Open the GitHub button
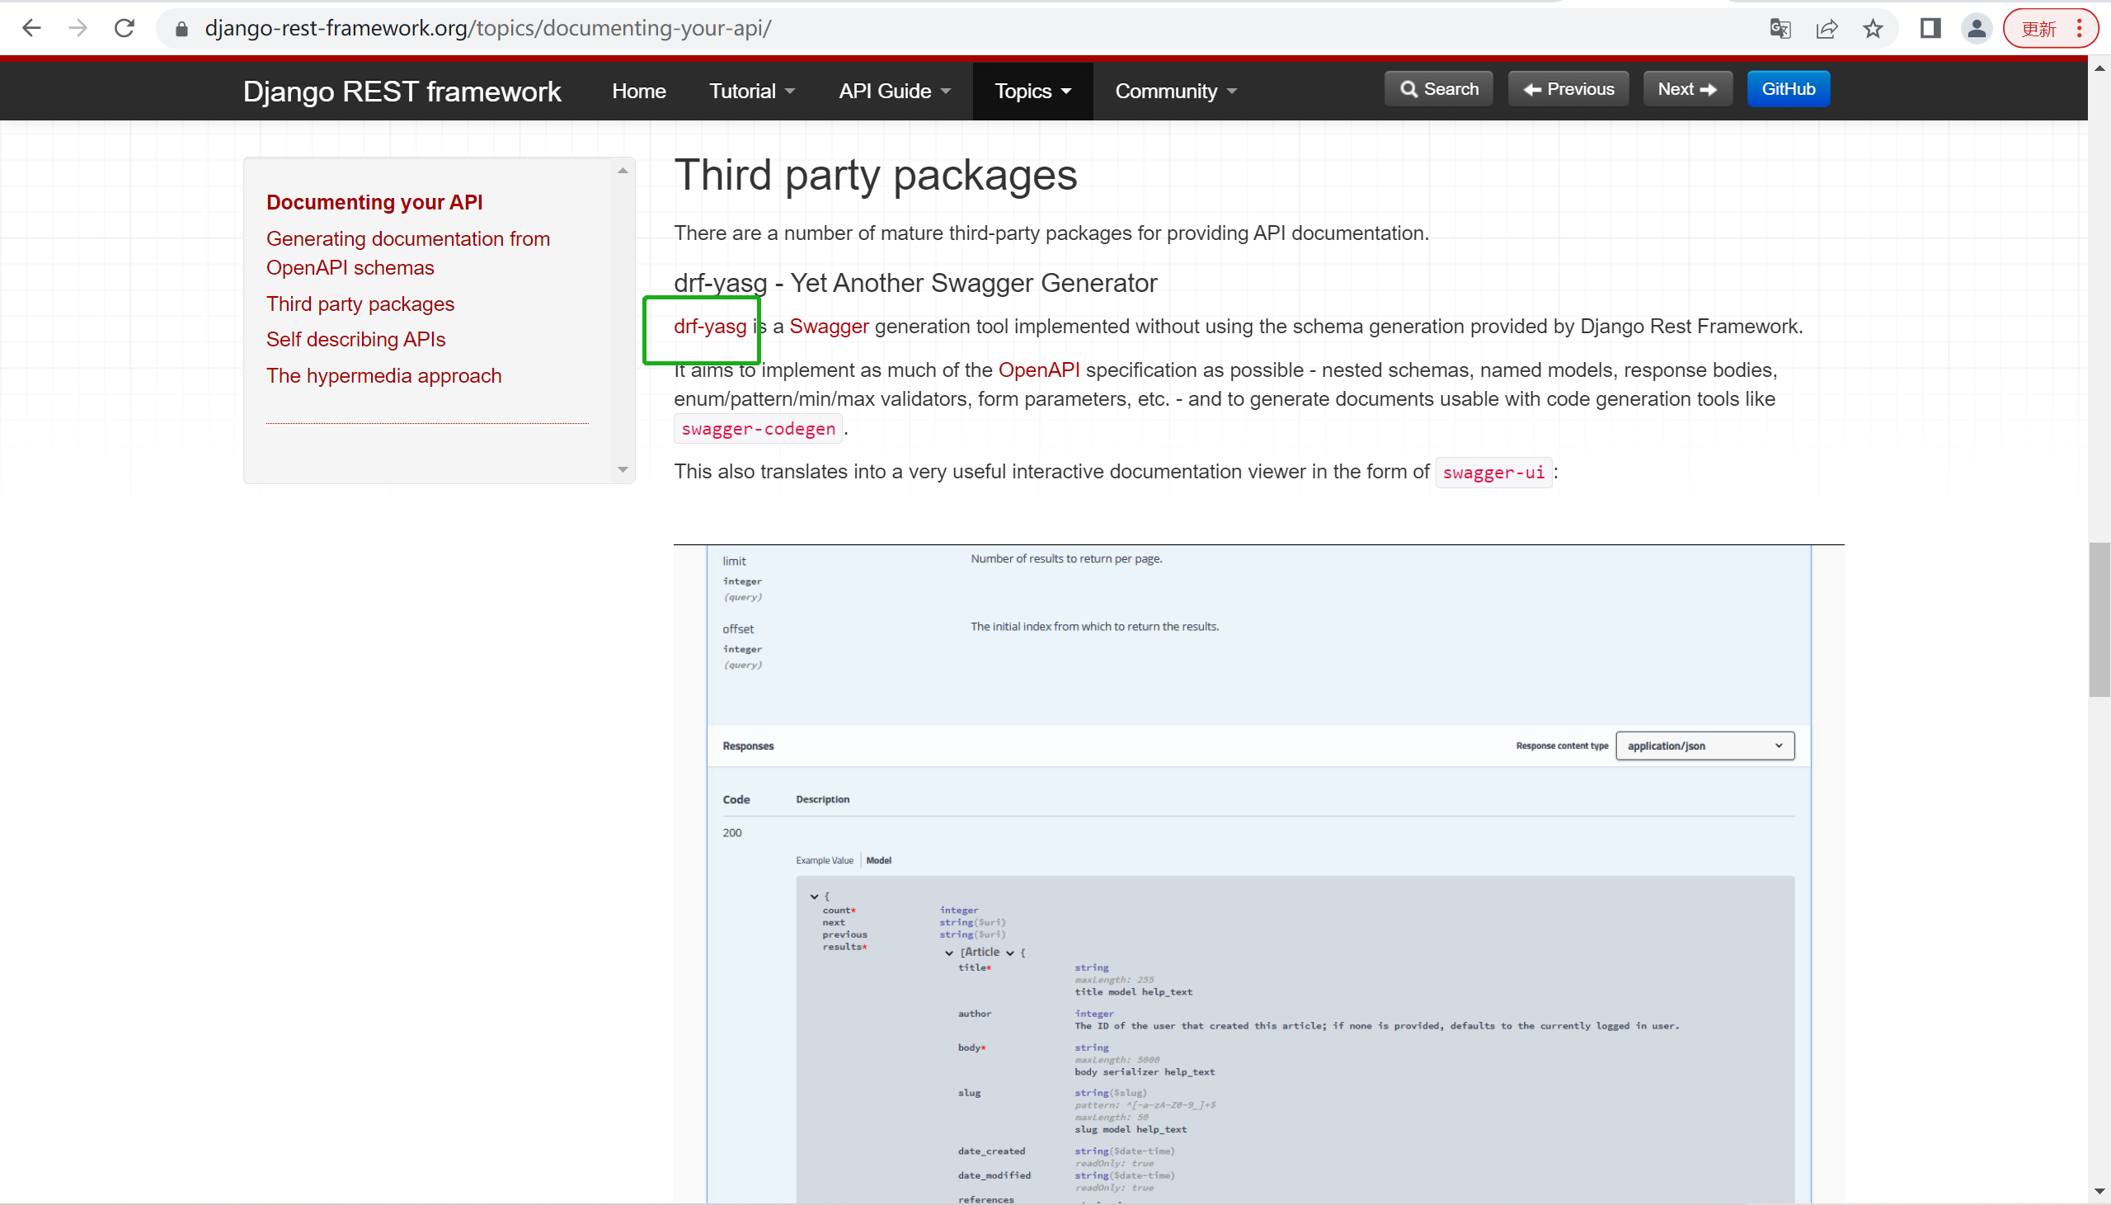The width and height of the screenshot is (2111, 1205). click(1789, 88)
